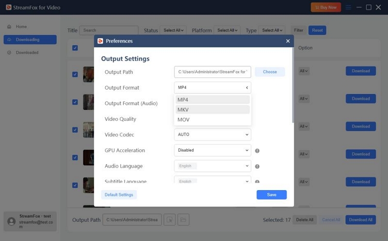The height and width of the screenshot is (241, 388).
Task: Click the Downloaded checkmark icon
Action: (x=9, y=52)
